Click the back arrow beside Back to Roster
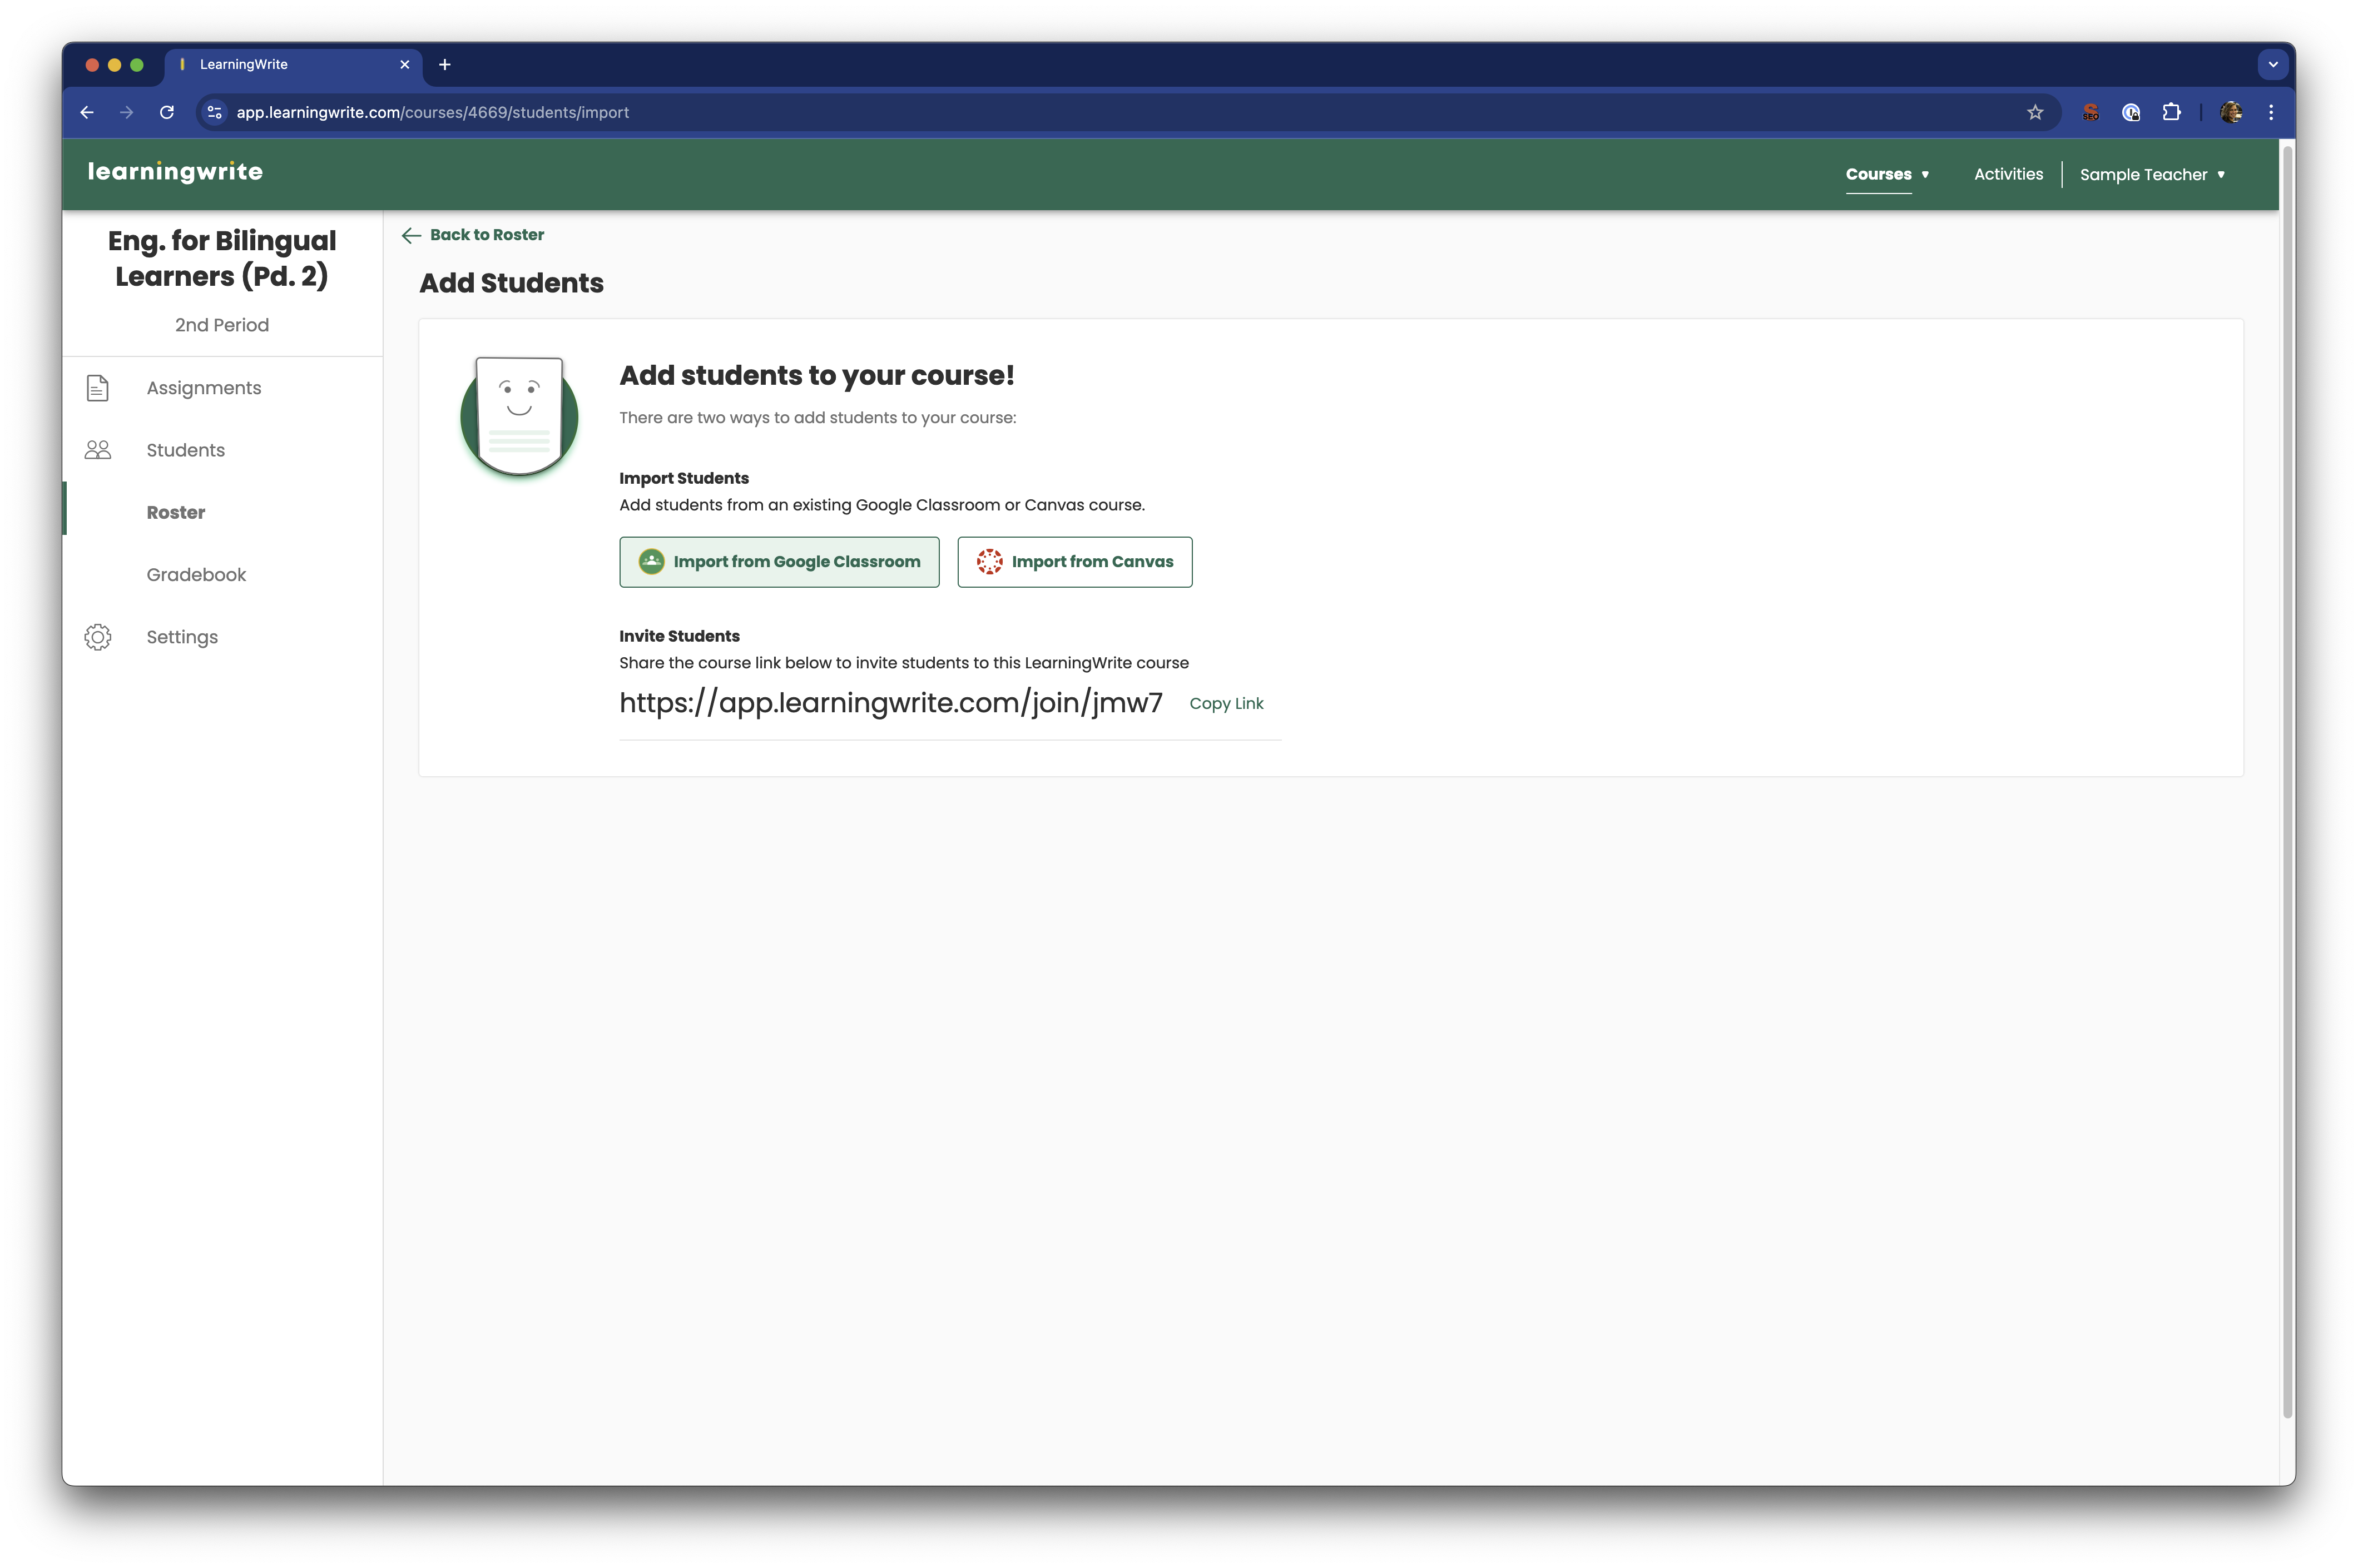The height and width of the screenshot is (1568, 2358). click(x=411, y=236)
